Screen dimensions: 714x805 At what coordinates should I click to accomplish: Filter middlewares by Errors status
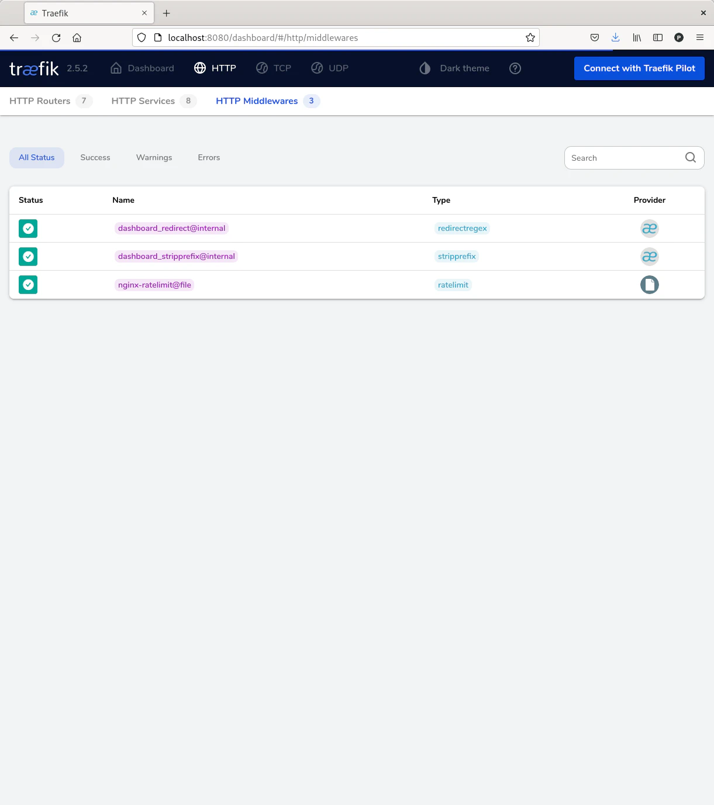pyautogui.click(x=209, y=158)
